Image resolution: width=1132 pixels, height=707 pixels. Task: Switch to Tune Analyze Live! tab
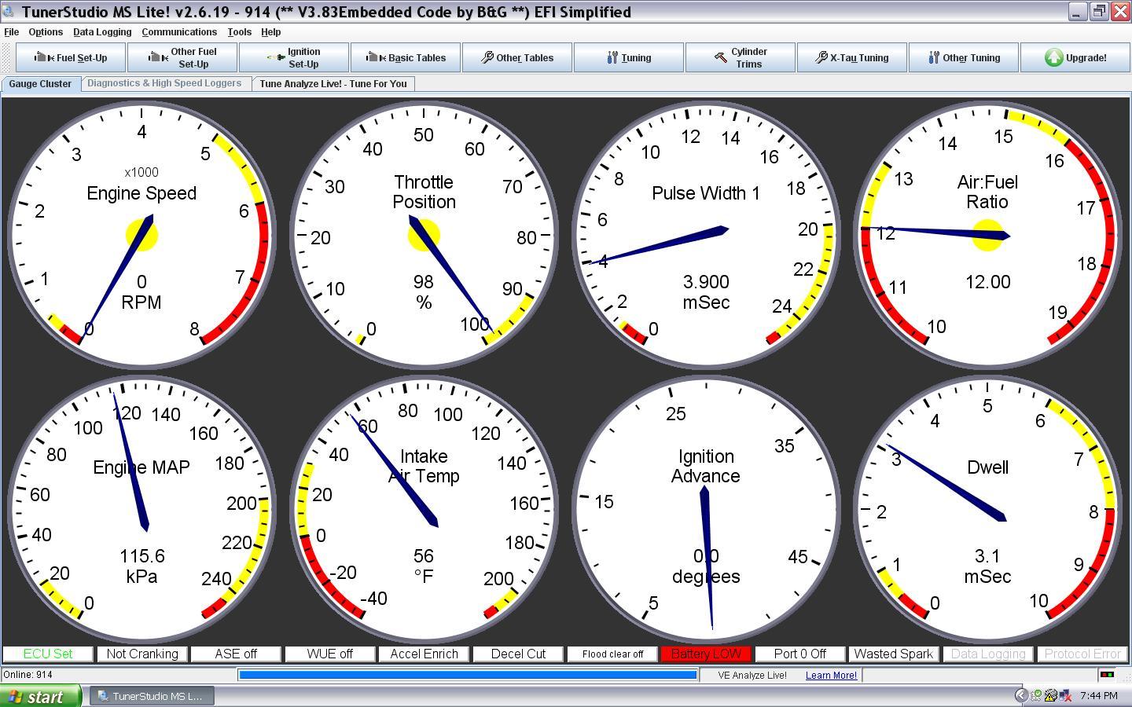pyautogui.click(x=333, y=83)
